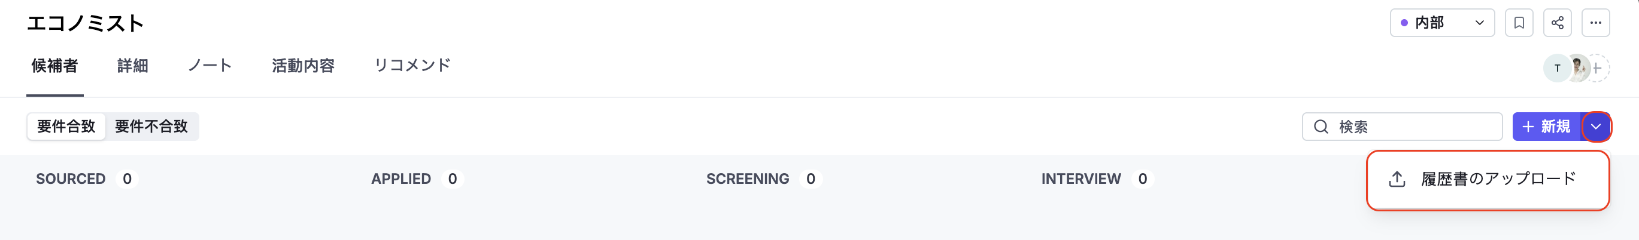Screen dimensions: 1639x240
Task: Choose 履歴書のアップロード menu item
Action: coord(1488,179)
